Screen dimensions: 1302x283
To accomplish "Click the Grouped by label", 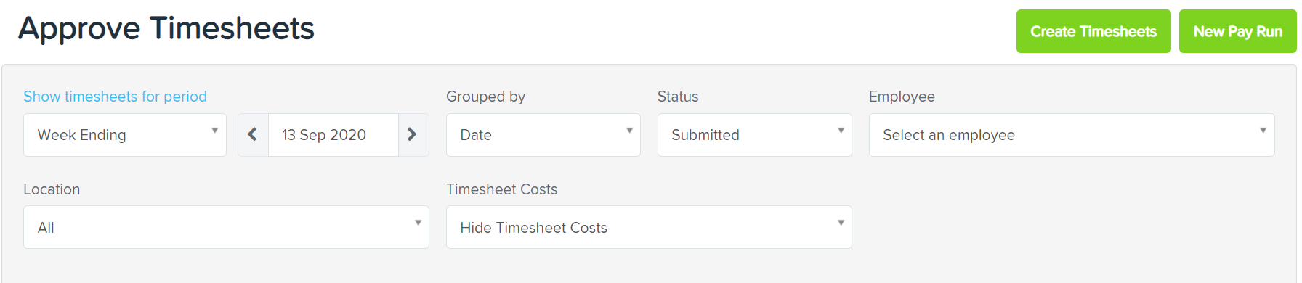I will [485, 97].
